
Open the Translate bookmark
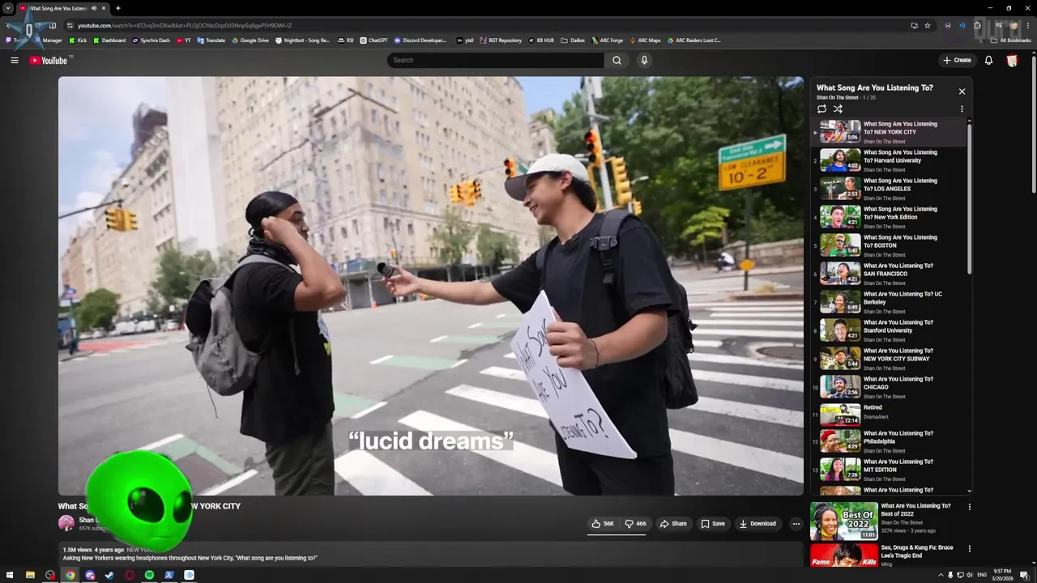click(211, 40)
